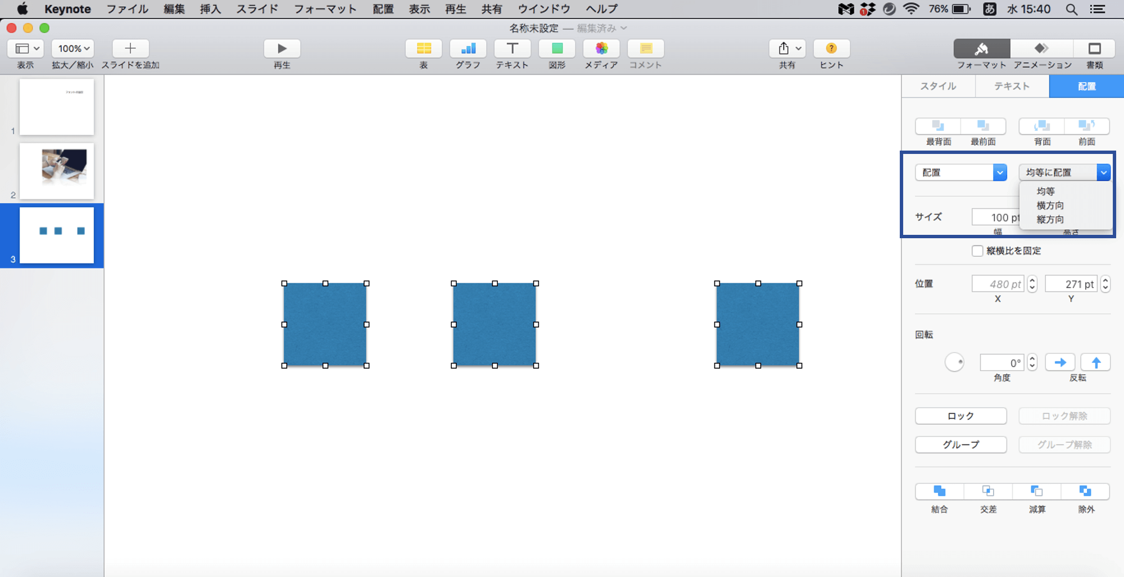
Task: Open the 挿入 menu
Action: coord(211,9)
